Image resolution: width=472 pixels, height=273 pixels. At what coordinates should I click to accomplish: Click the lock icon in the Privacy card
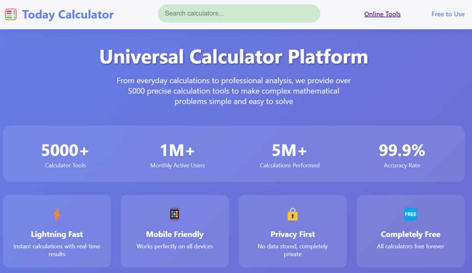(x=293, y=214)
